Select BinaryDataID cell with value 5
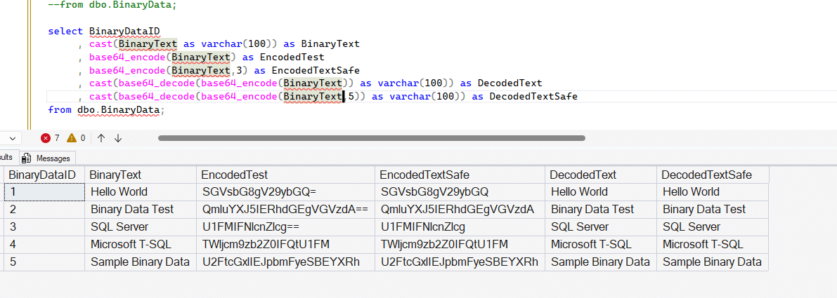Image resolution: width=837 pixels, height=298 pixels. 44,262
